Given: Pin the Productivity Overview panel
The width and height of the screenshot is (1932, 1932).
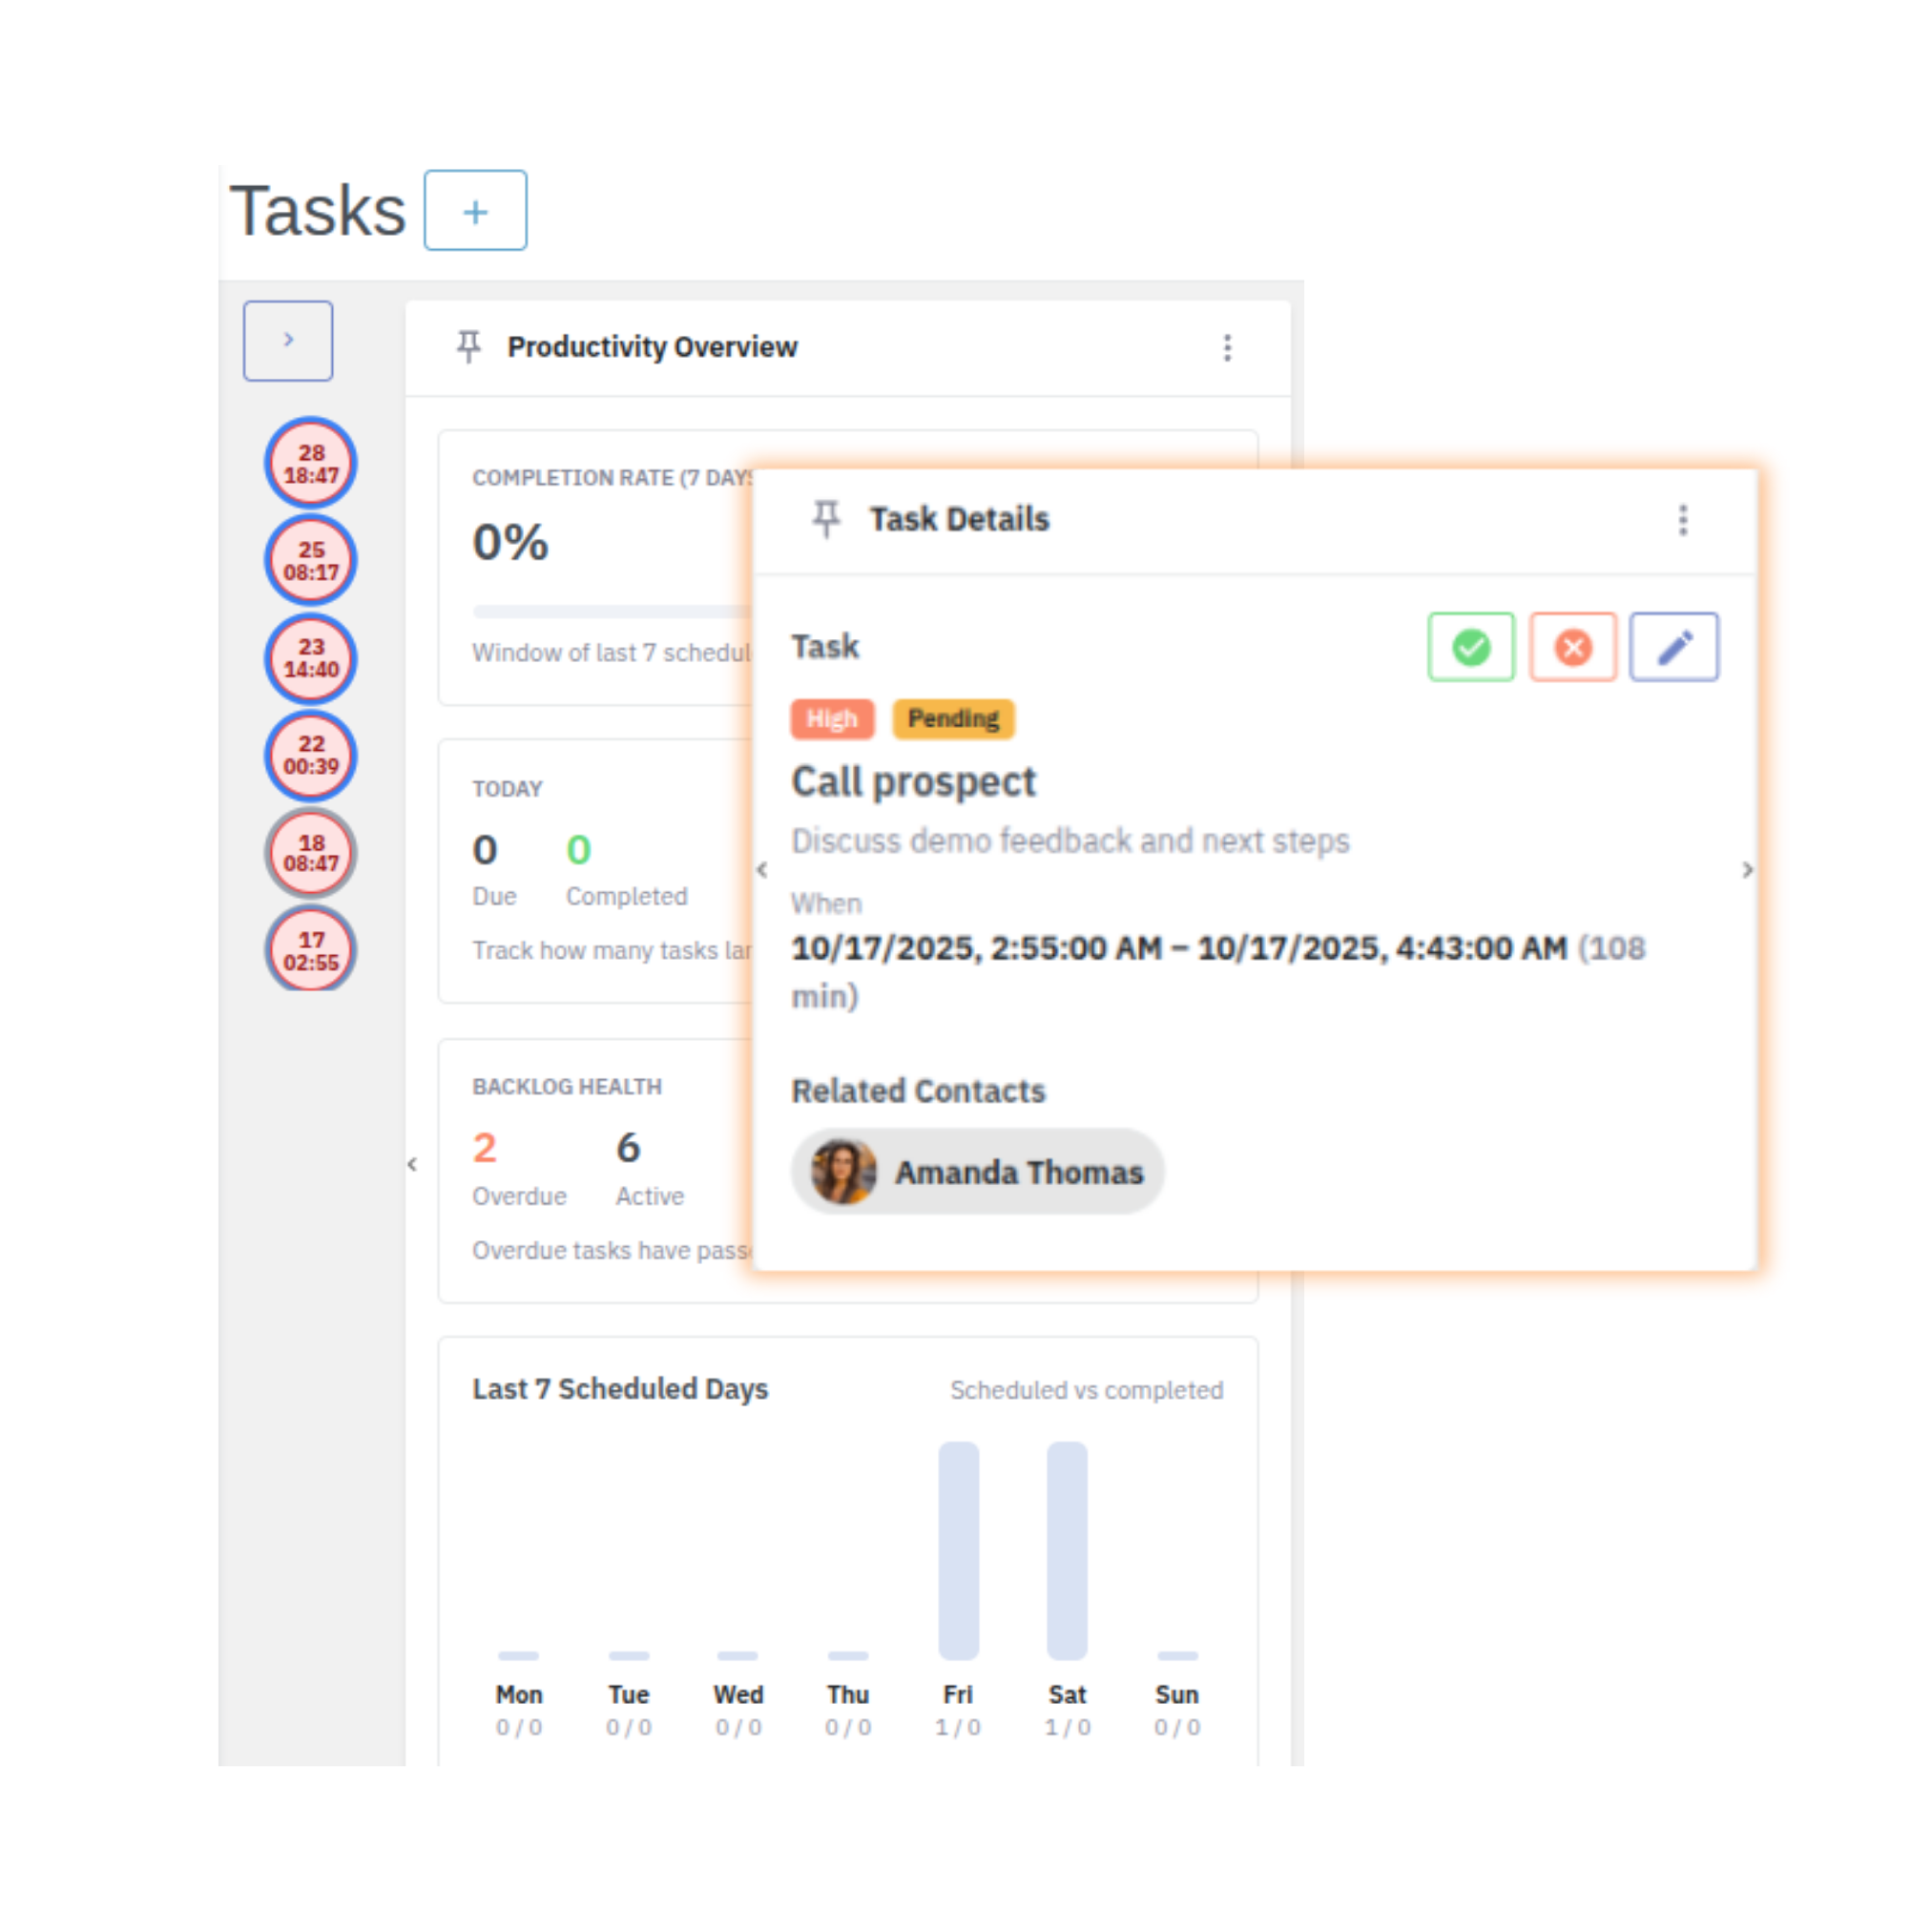Looking at the screenshot, I should (x=468, y=346).
